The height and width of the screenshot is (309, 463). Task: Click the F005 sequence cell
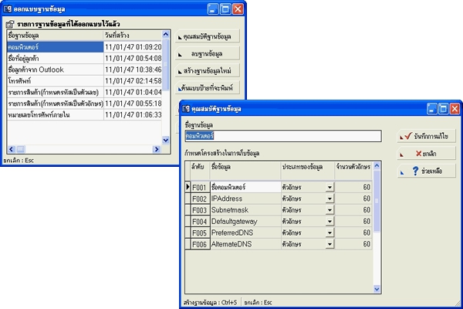coord(200,233)
